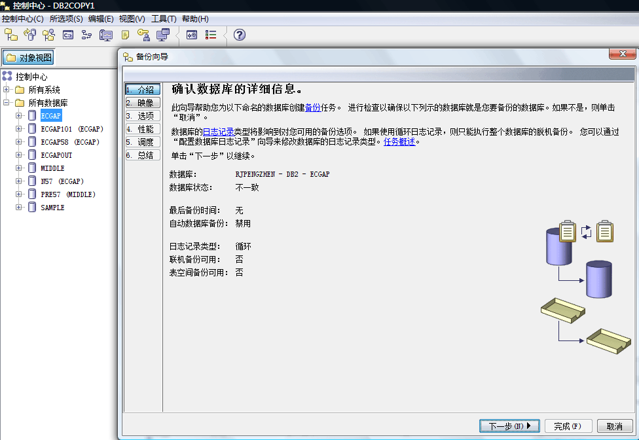Expand the ECGAP101 (ECGAP) node
The image size is (639, 440).
(x=18, y=129)
